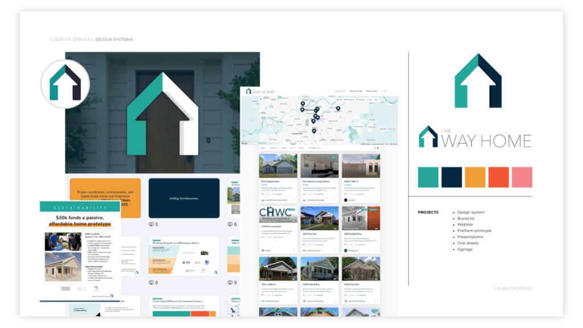Click the 'Signage' project bullet
Image resolution: width=583 pixels, height=328 pixels.
pos(465,249)
